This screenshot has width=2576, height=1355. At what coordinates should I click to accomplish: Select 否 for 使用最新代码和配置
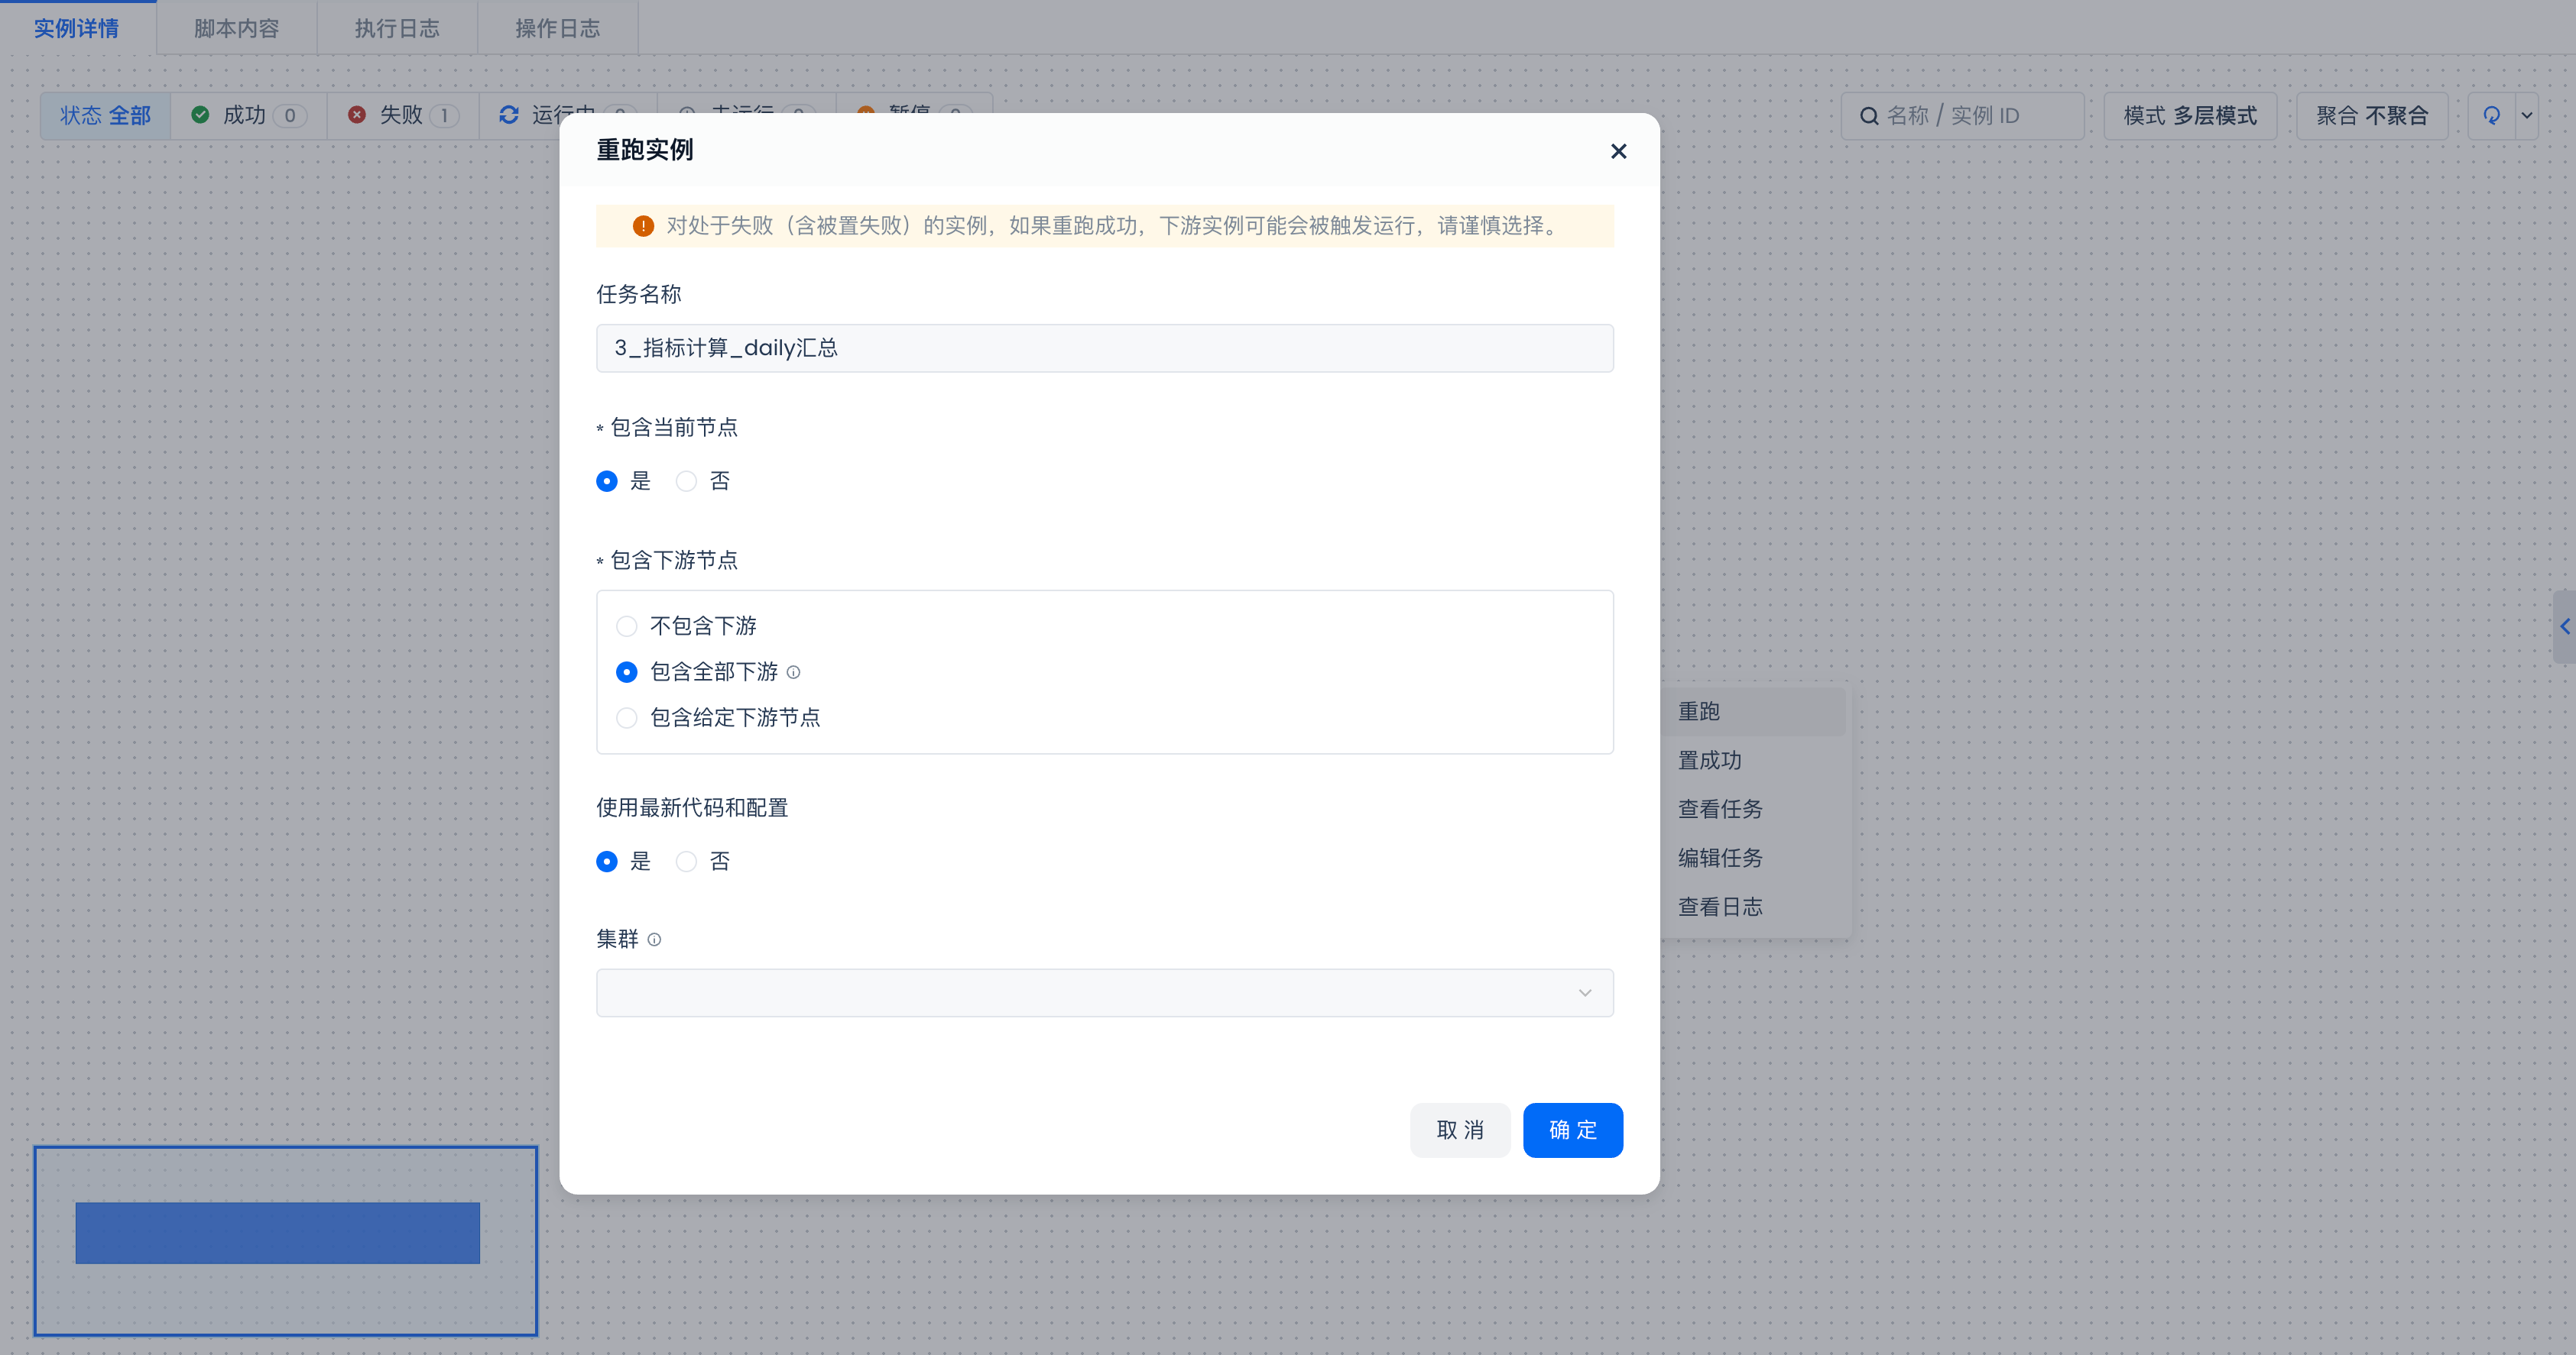686,862
